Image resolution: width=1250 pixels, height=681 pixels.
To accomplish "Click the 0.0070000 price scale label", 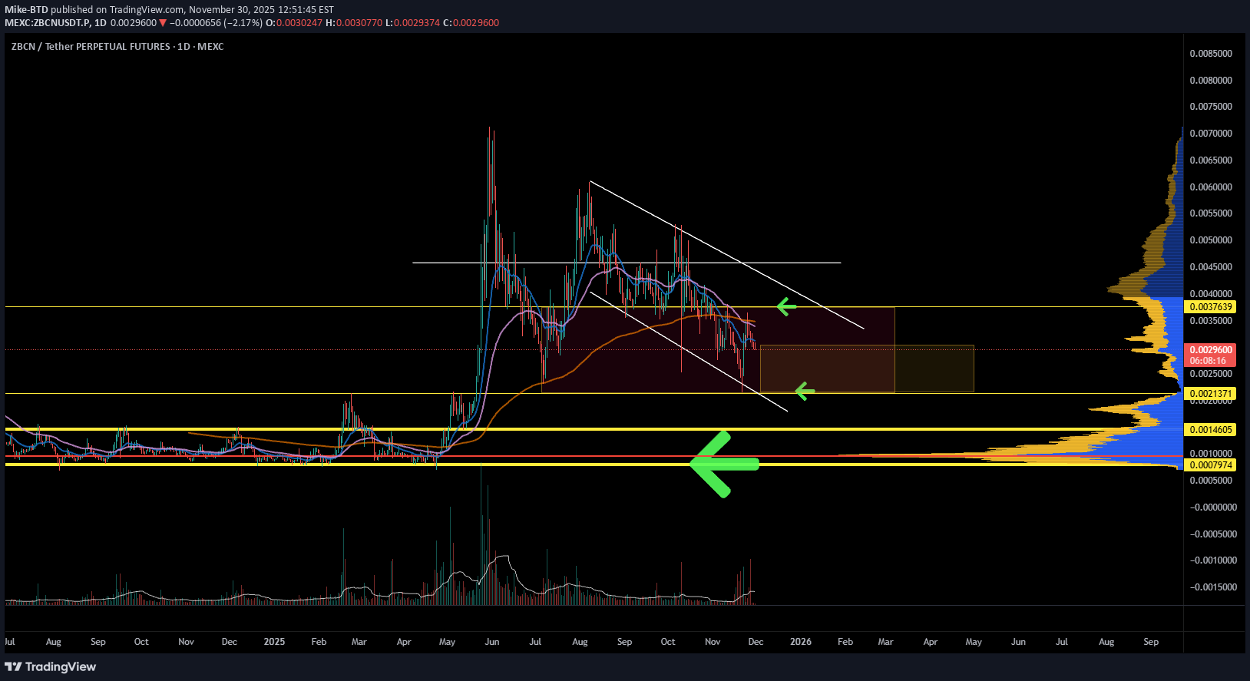I will [x=1211, y=134].
